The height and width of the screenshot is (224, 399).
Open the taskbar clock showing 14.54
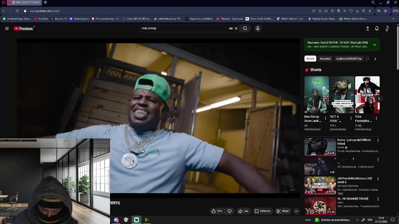click(x=381, y=220)
